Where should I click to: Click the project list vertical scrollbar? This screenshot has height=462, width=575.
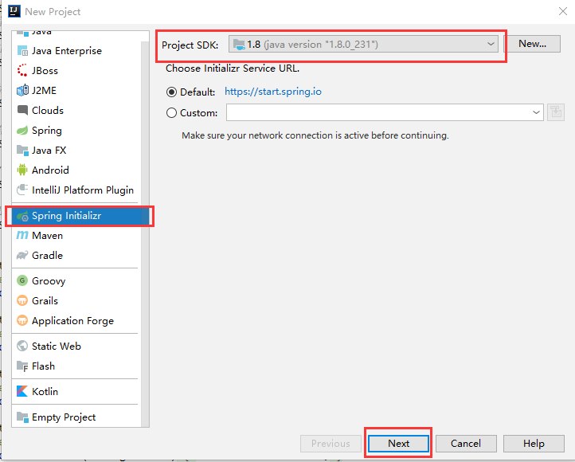coord(145,233)
